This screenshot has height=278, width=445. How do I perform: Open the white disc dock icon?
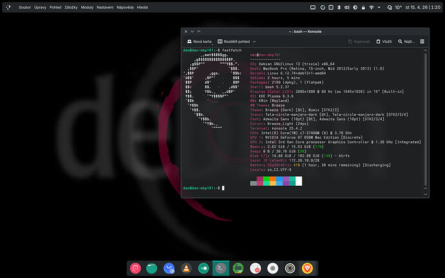[273, 268]
